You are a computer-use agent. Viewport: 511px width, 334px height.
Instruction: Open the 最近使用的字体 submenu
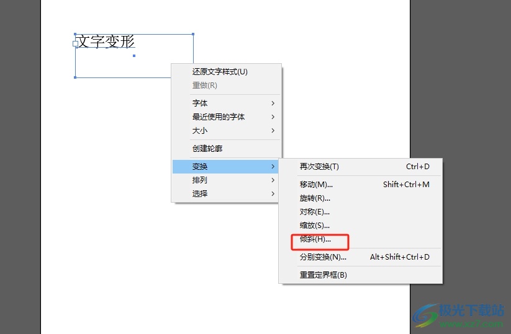tap(226, 116)
